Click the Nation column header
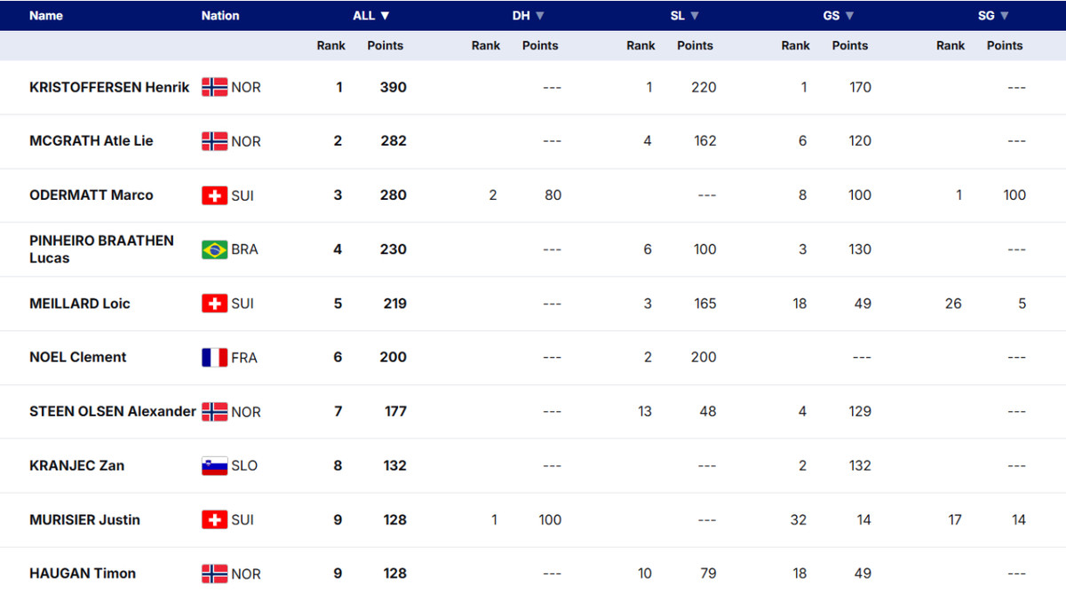Image resolution: width=1066 pixels, height=601 pixels. (220, 16)
